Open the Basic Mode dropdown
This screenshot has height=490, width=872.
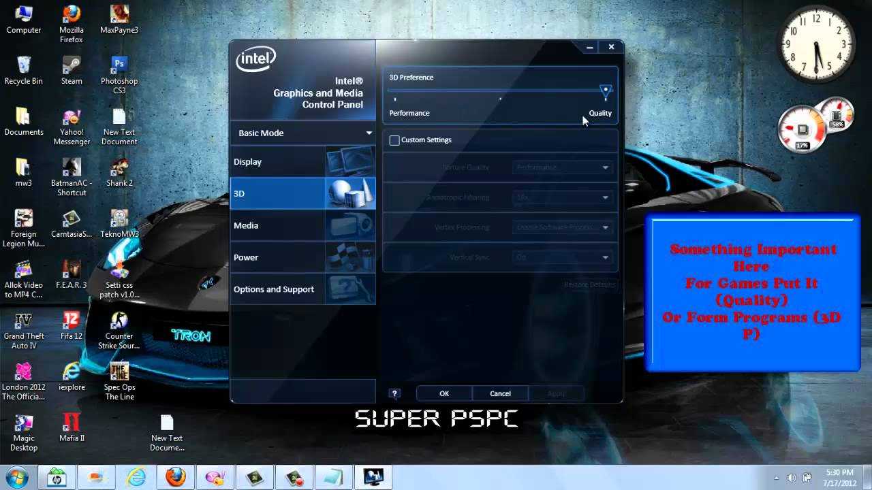(x=303, y=133)
